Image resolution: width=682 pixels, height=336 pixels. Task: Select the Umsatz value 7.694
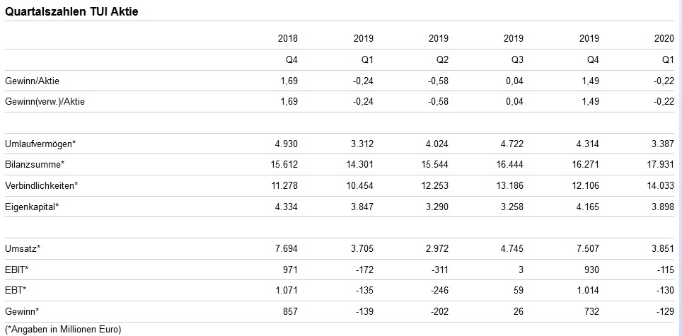point(287,248)
